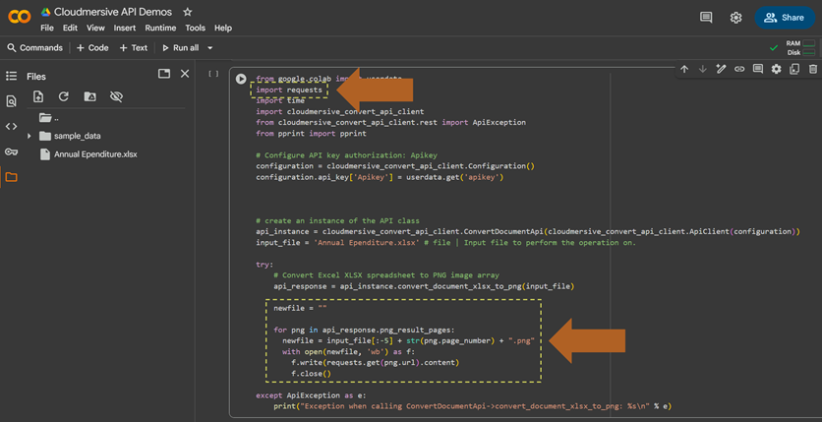
Task: Open the Code snippets panel
Action: (12, 127)
